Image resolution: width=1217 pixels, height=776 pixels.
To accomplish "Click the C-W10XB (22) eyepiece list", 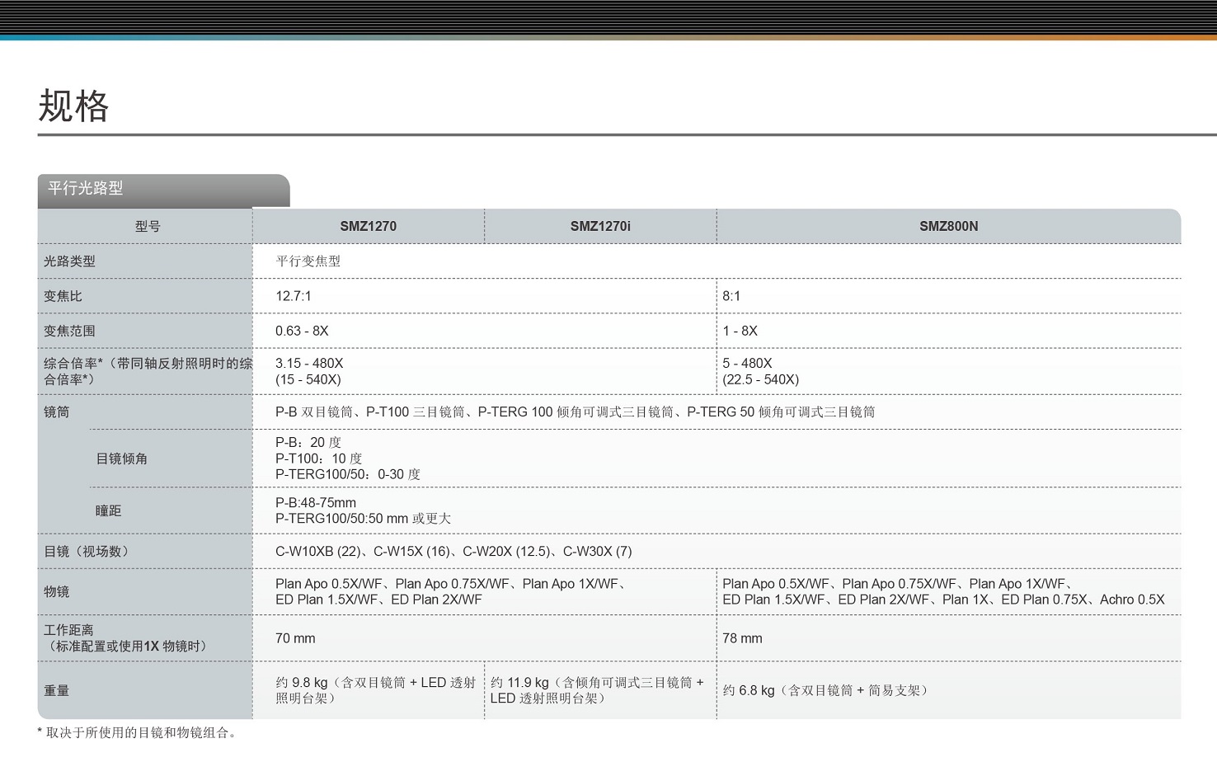I will click(453, 551).
